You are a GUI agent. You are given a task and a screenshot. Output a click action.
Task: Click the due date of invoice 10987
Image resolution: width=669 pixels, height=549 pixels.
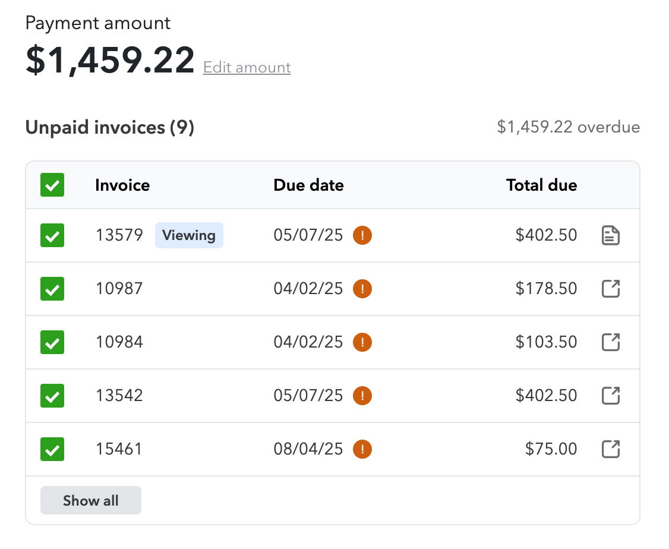tap(308, 289)
